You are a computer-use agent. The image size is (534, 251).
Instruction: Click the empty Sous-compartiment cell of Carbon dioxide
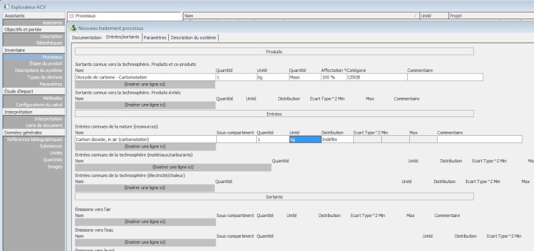pos(236,139)
